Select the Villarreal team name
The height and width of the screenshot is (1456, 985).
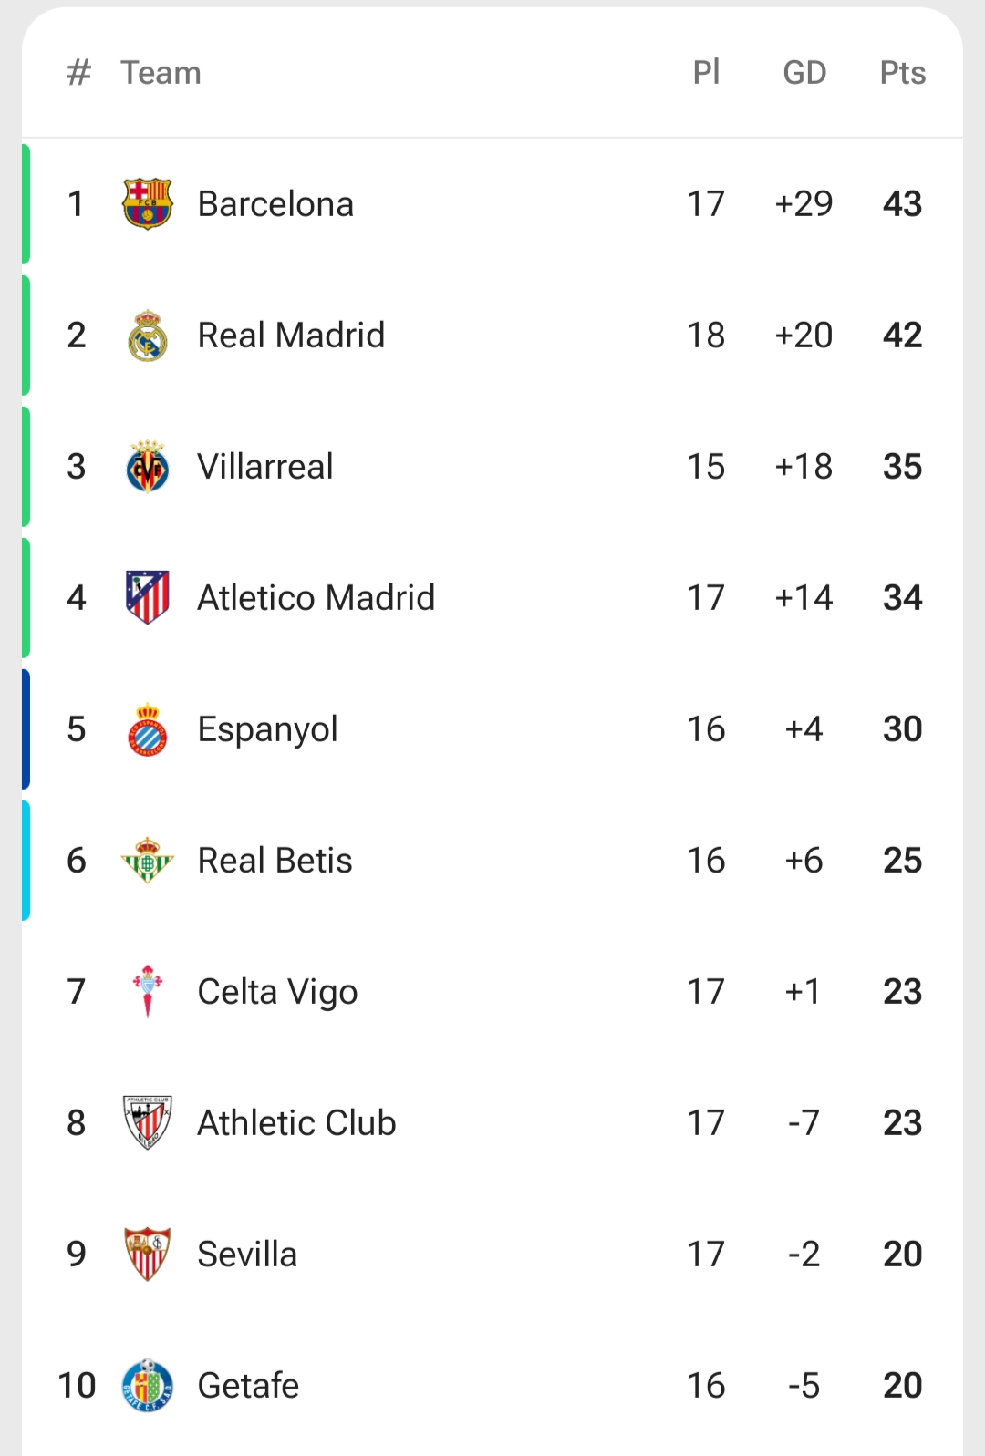[265, 467]
